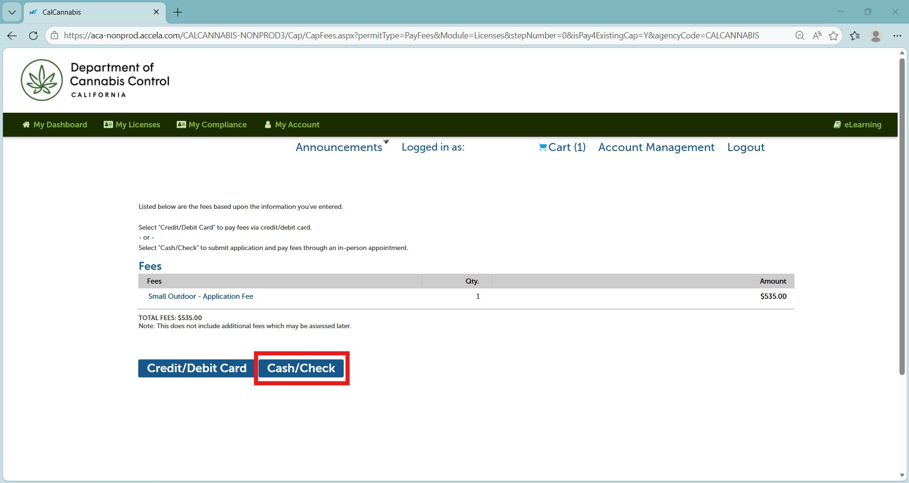Open the Favorites list icon
The image size is (909, 483).
point(855,36)
